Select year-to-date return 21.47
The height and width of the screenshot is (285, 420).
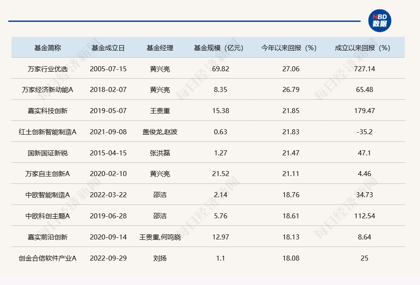pos(291,153)
